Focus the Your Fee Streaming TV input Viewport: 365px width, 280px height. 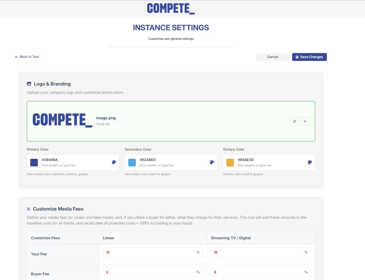[x=261, y=252]
